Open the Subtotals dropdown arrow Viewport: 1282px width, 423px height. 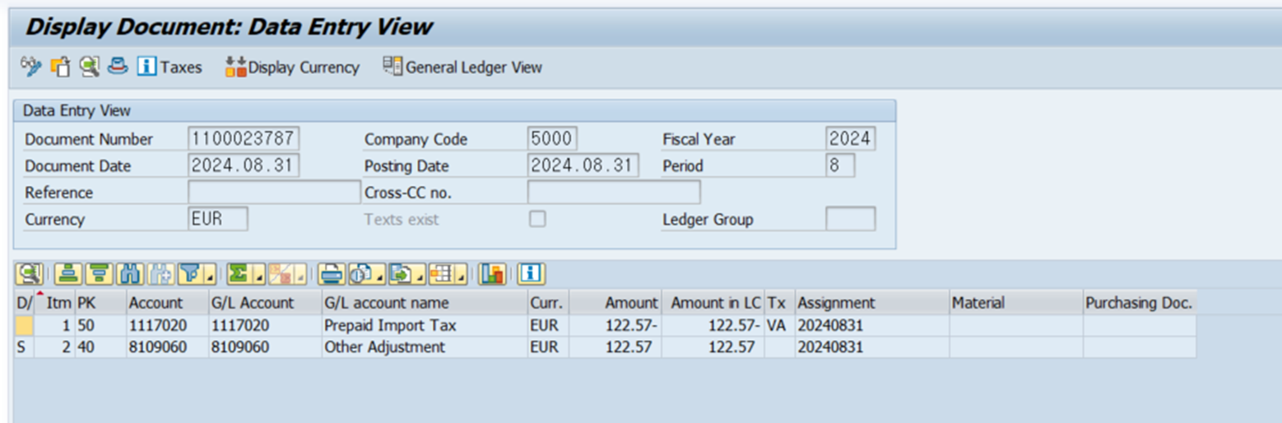[301, 274]
